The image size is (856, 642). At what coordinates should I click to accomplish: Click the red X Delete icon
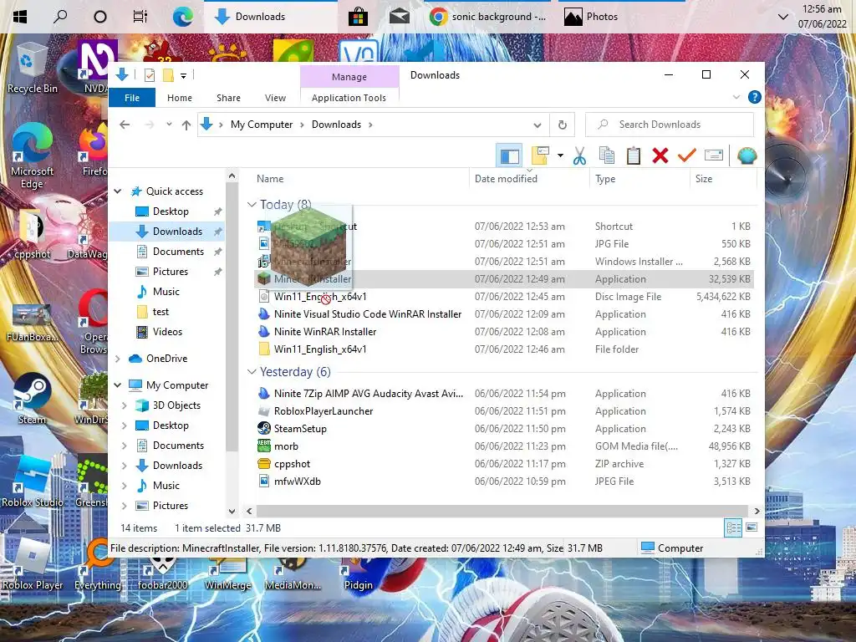(660, 156)
